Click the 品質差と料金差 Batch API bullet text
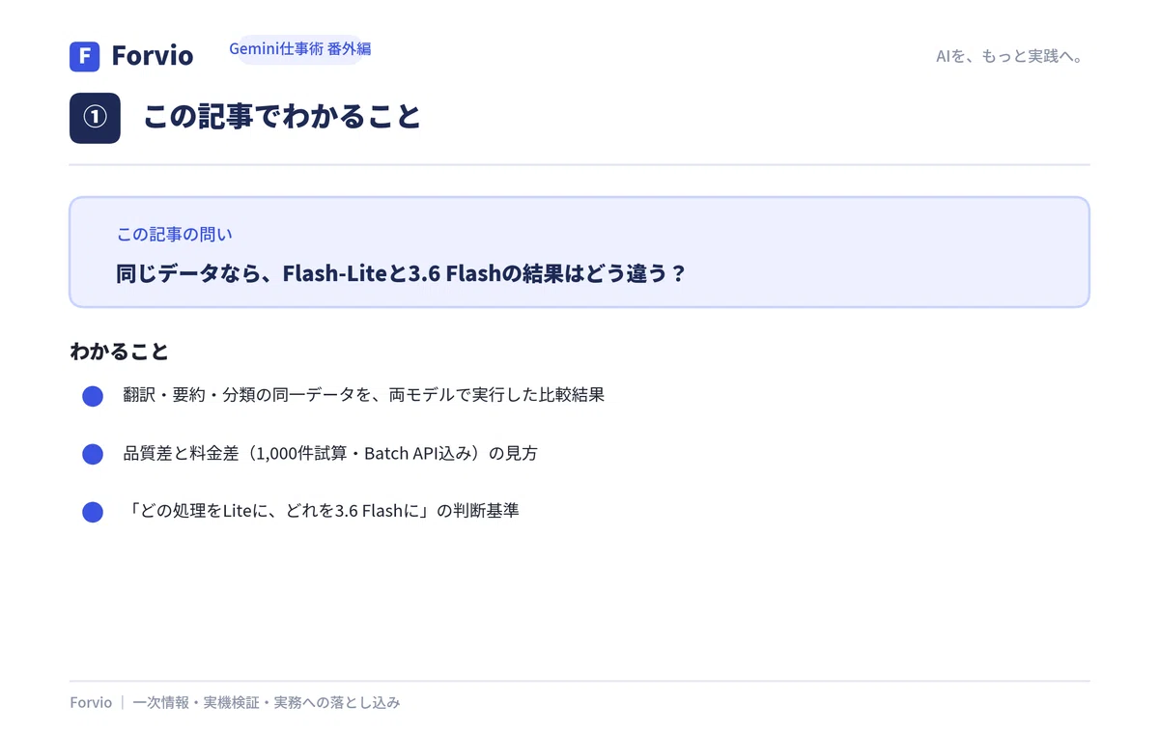 tap(330, 453)
